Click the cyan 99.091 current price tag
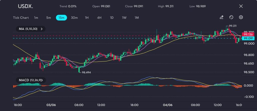This screenshot has width=257, height=111. point(248,38)
